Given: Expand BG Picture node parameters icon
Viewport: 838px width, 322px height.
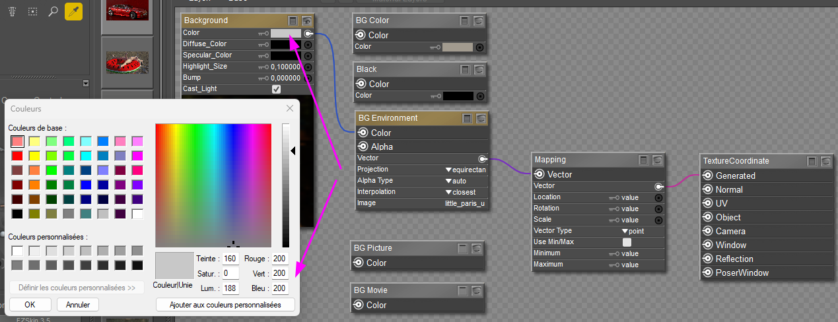Looking at the screenshot, I should tap(464, 248).
